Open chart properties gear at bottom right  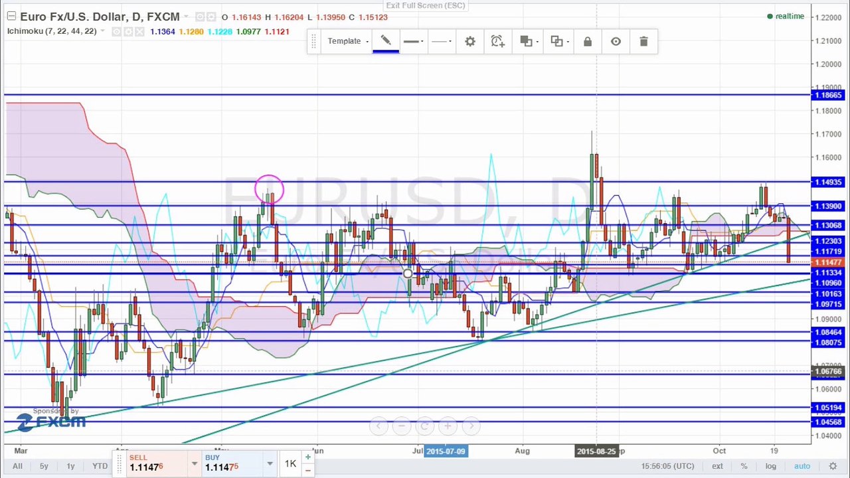point(833,467)
